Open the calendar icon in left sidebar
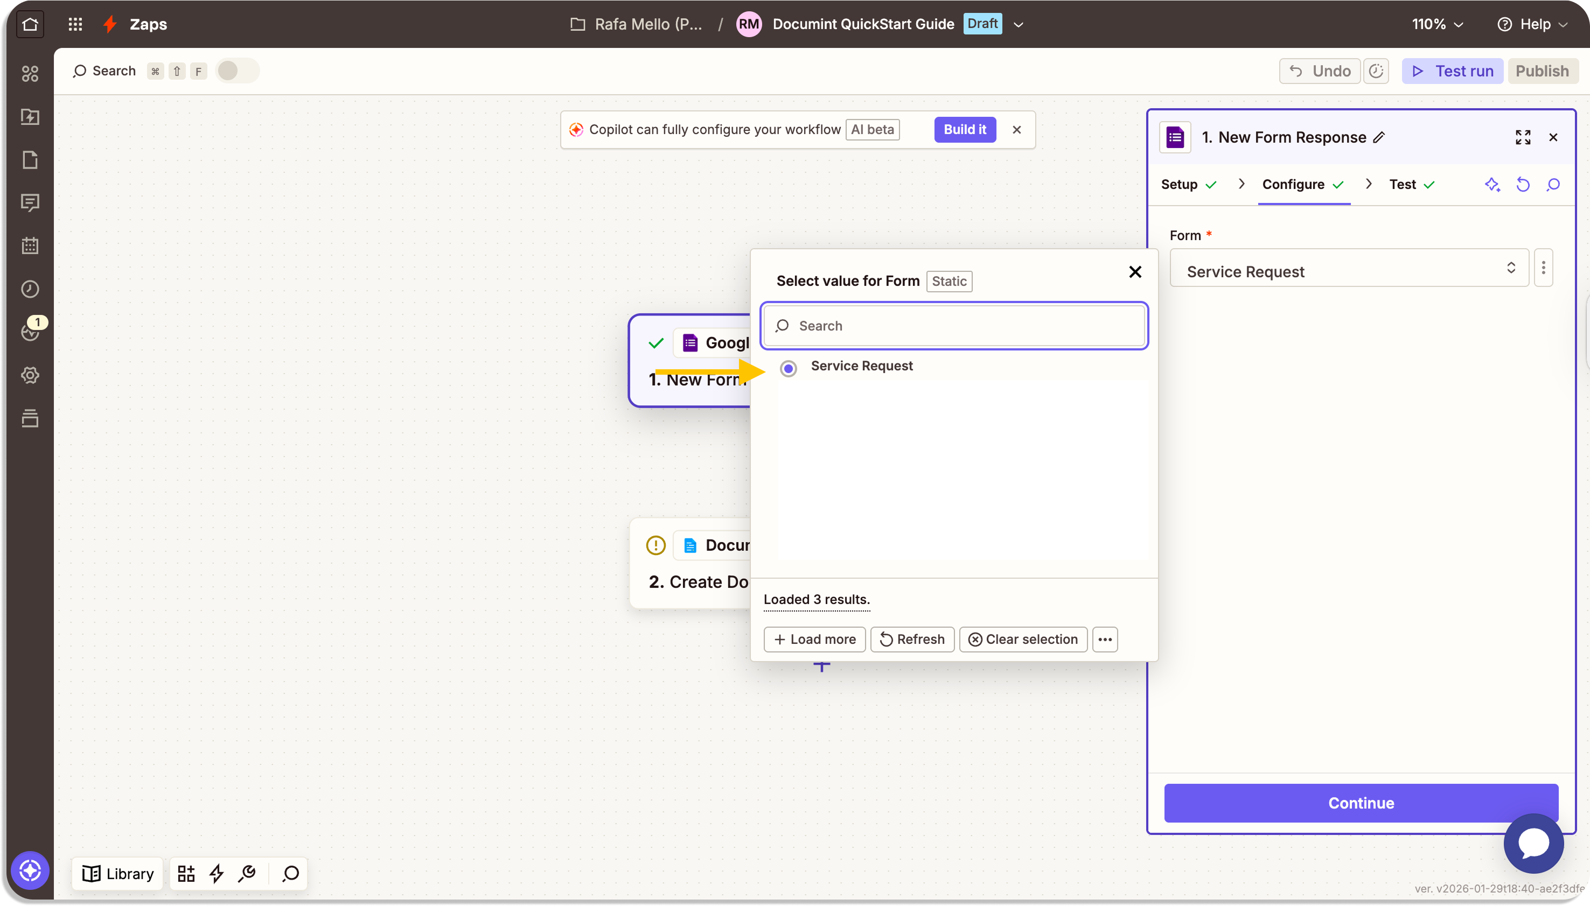 click(30, 246)
